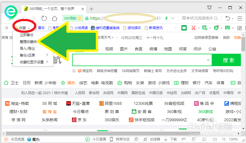The image size is (246, 143).
Task: Open the 新闻资讯 bookmark
Action: 154,28
